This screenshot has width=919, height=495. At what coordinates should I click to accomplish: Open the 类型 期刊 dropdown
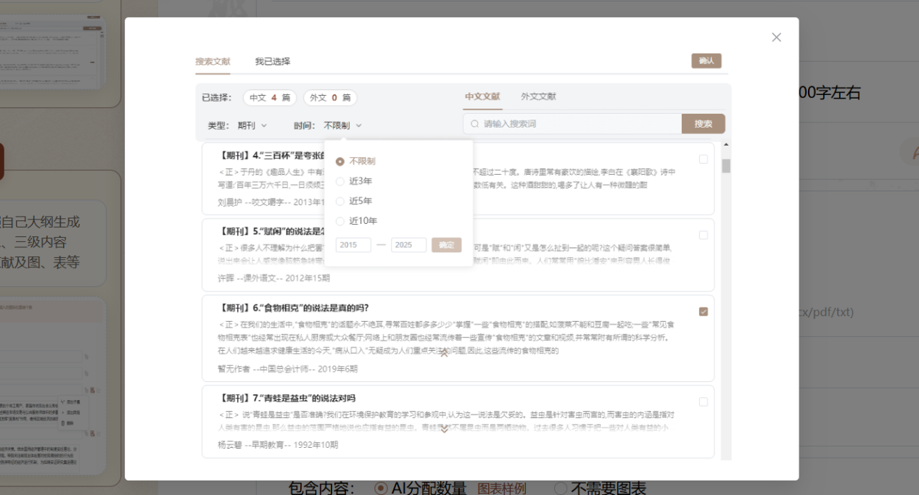(x=252, y=125)
